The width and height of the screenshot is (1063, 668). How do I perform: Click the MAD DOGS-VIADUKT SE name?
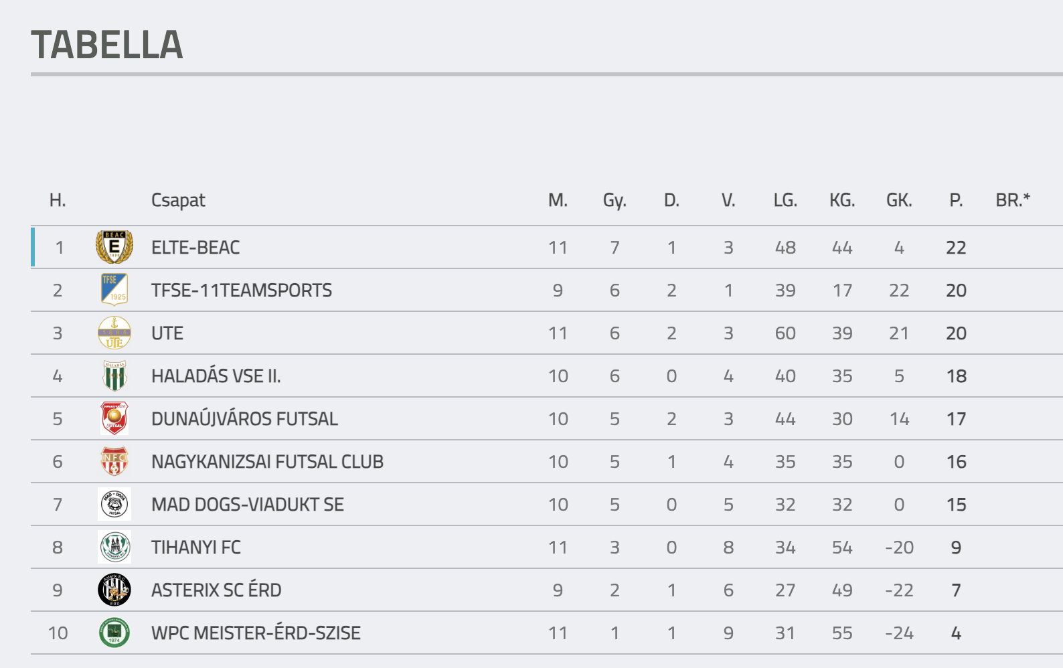[x=248, y=505]
